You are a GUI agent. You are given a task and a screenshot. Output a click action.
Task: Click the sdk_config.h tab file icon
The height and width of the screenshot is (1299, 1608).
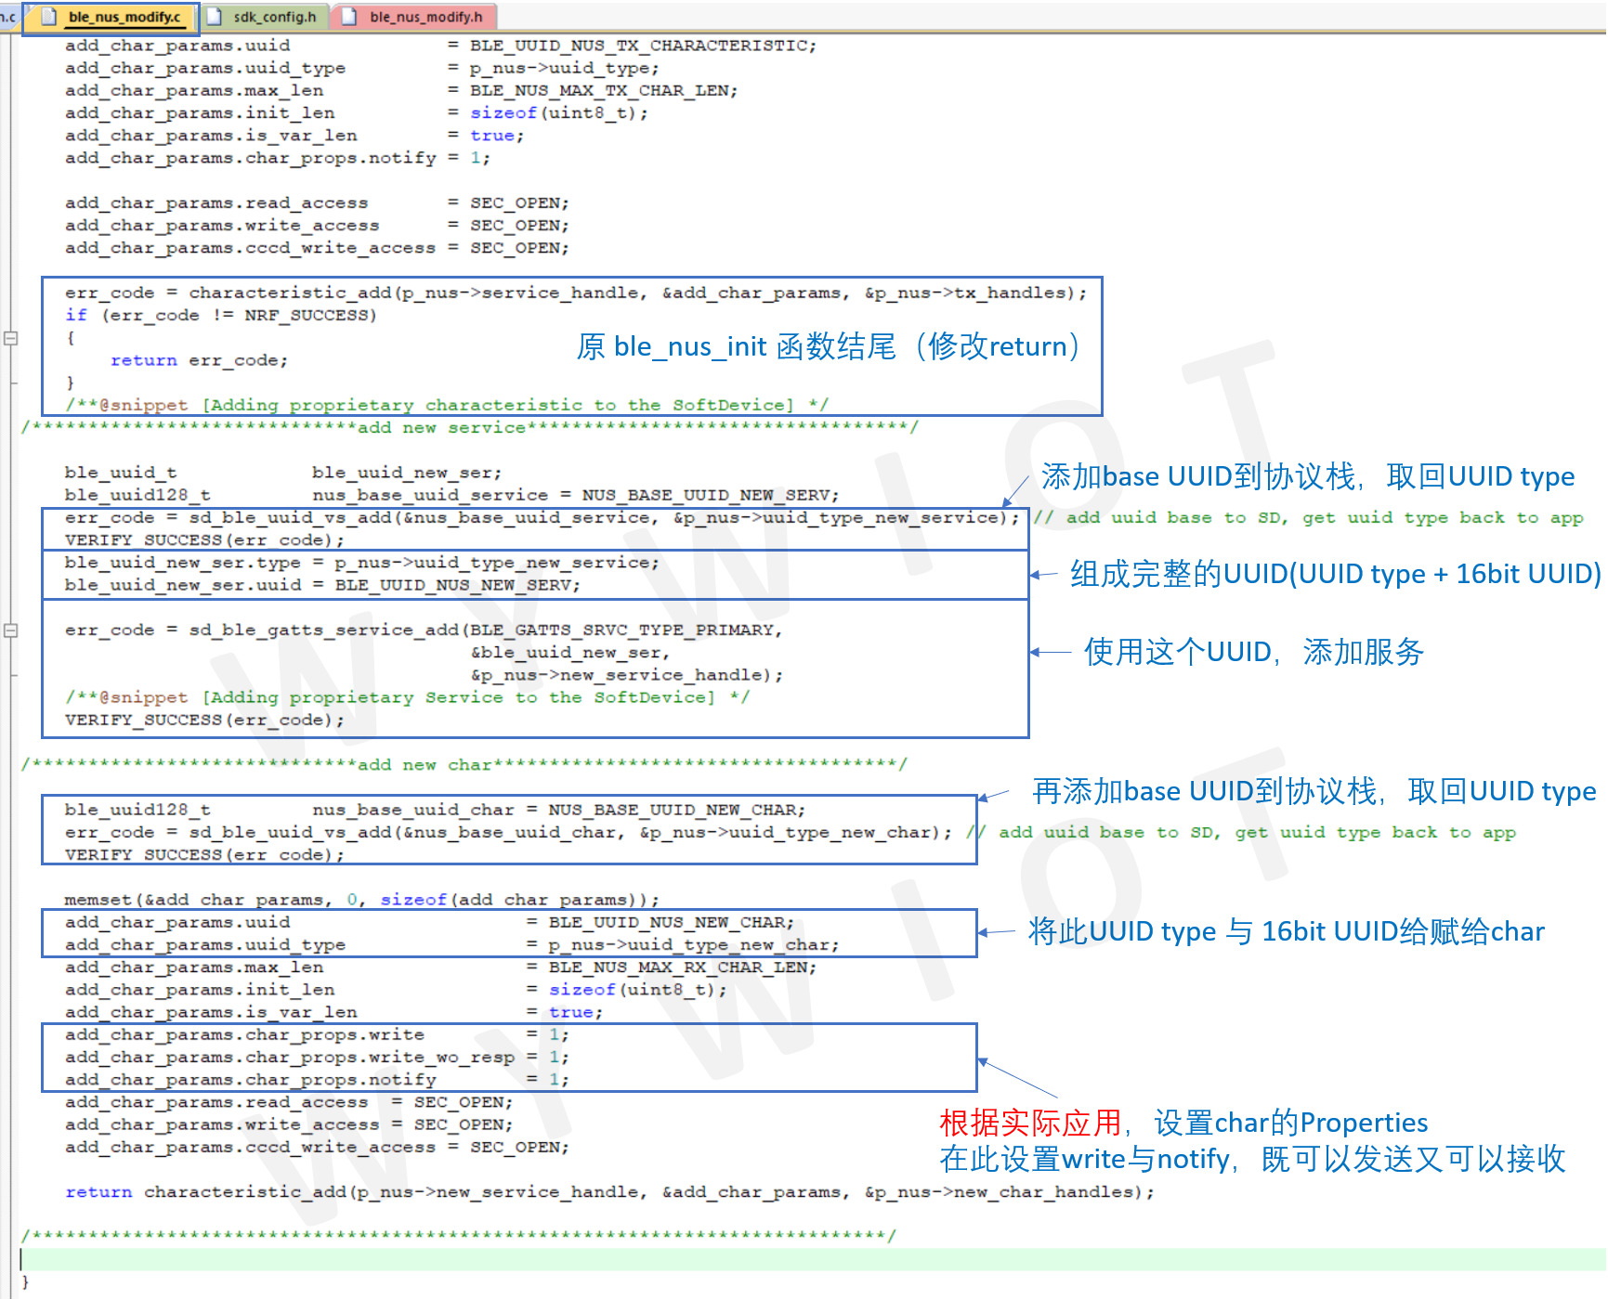coord(215,18)
